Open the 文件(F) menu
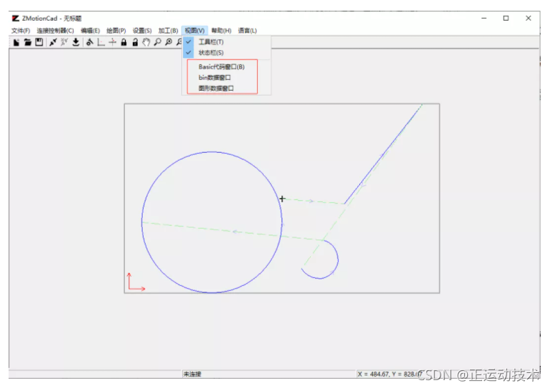The width and height of the screenshot is (550, 388). 21,31
